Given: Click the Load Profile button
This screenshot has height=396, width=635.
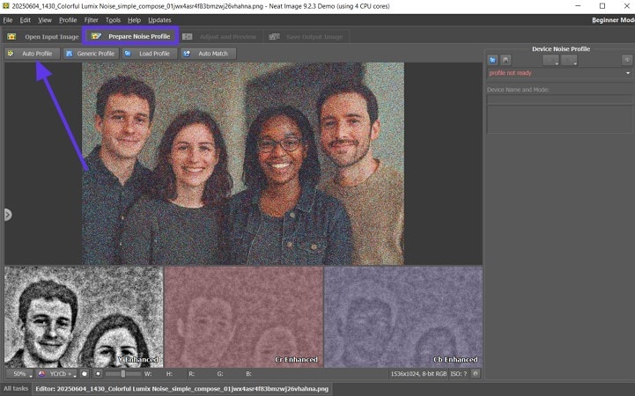Looking at the screenshot, I should click(149, 54).
